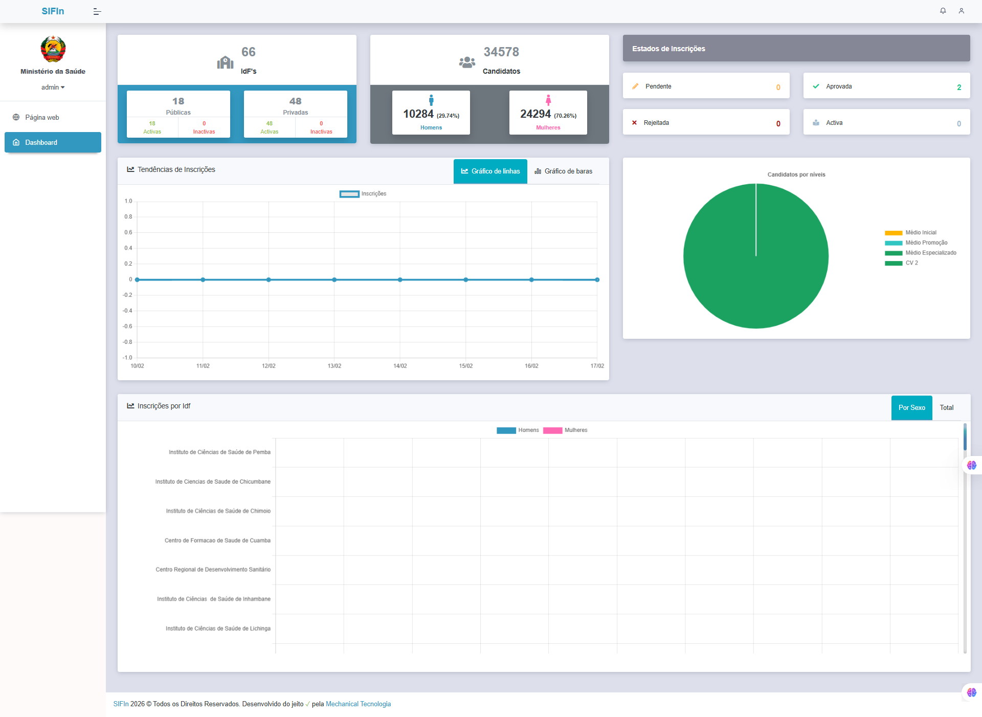Switch to Gráfico de baras tab
This screenshot has width=982, height=717.
563,171
